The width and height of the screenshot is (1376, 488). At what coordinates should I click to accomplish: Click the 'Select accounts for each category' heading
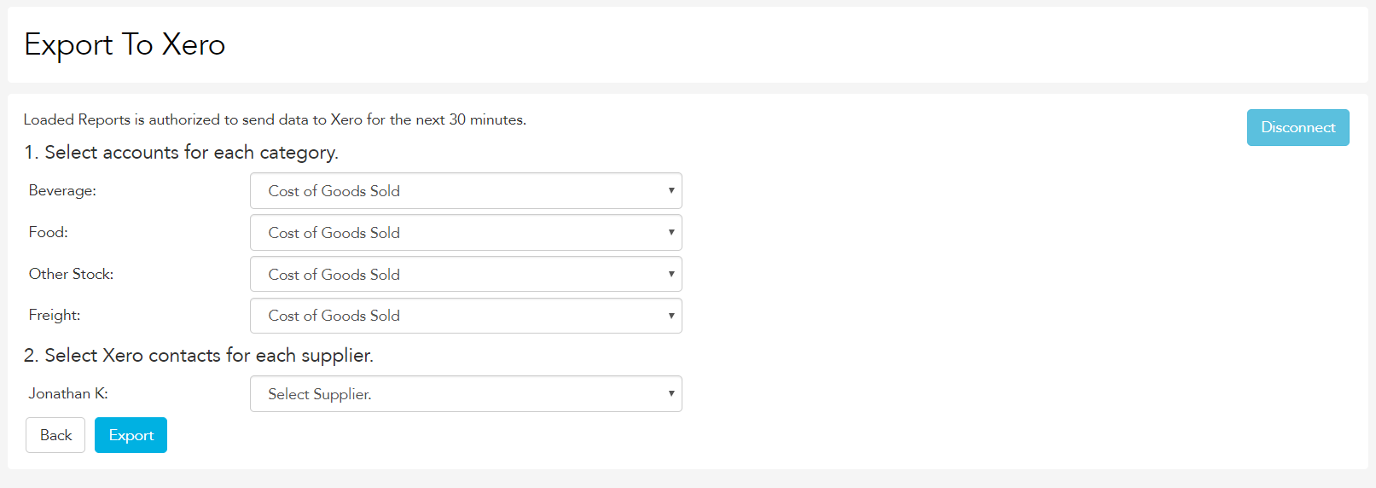[181, 152]
